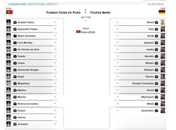The width and height of the screenshot is (176, 130).
Task: Open Füchse Berlin team name
Action: (x=100, y=13)
